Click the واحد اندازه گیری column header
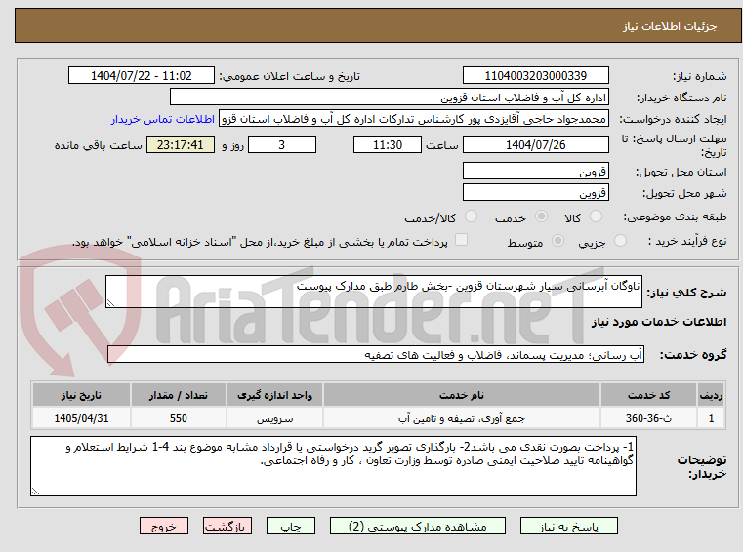743x552 pixels. (x=274, y=395)
